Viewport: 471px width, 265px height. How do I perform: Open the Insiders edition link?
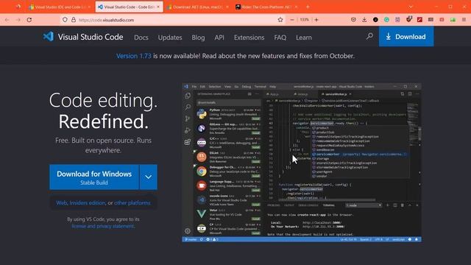(x=88, y=203)
